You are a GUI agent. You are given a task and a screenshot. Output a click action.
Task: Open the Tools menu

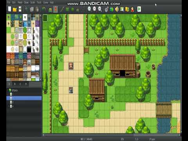pos(39,2)
